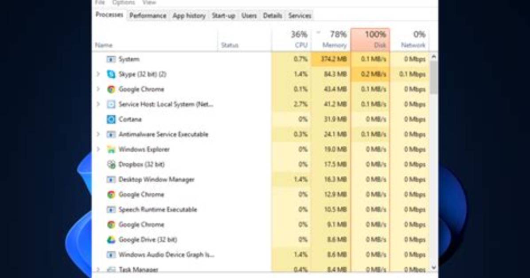Viewport: 530px width, 278px height.
Task: Click the Task Manager process icon
Action: click(111, 270)
